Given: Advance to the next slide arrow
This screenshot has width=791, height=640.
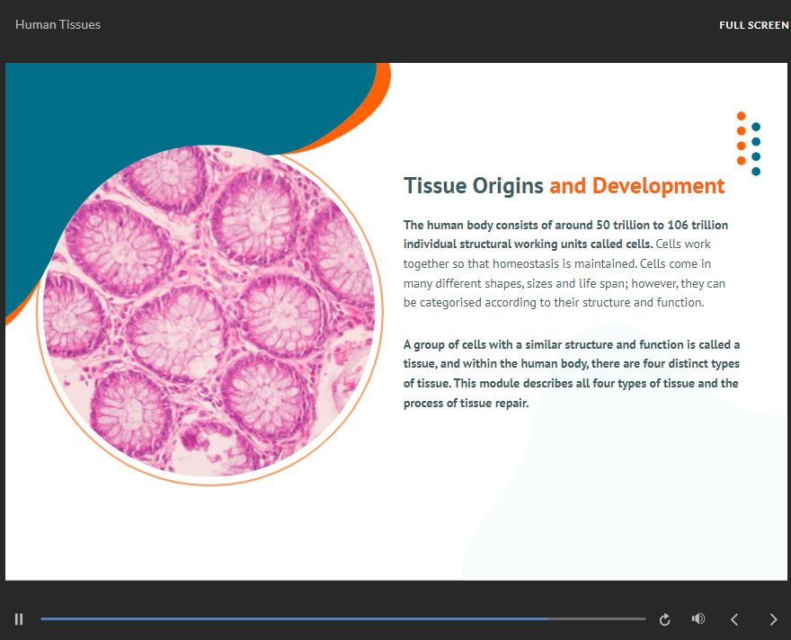Looking at the screenshot, I should [x=773, y=619].
